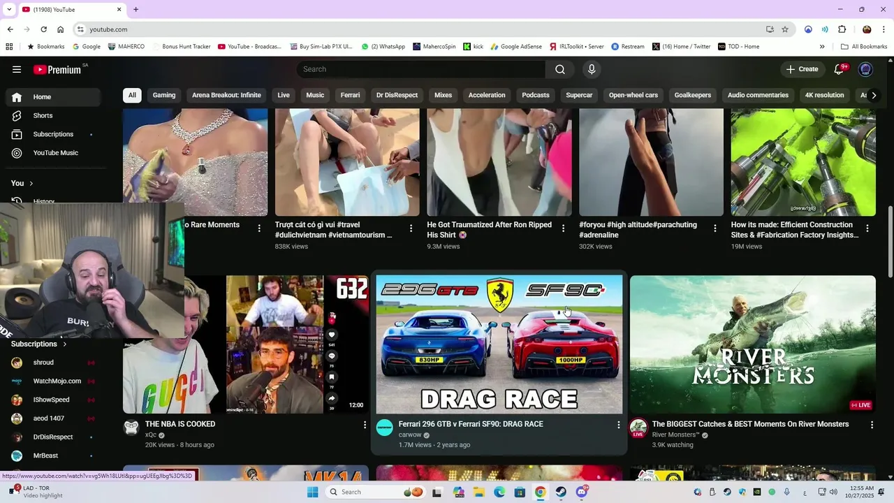Open Steam from the taskbar

tap(561, 492)
